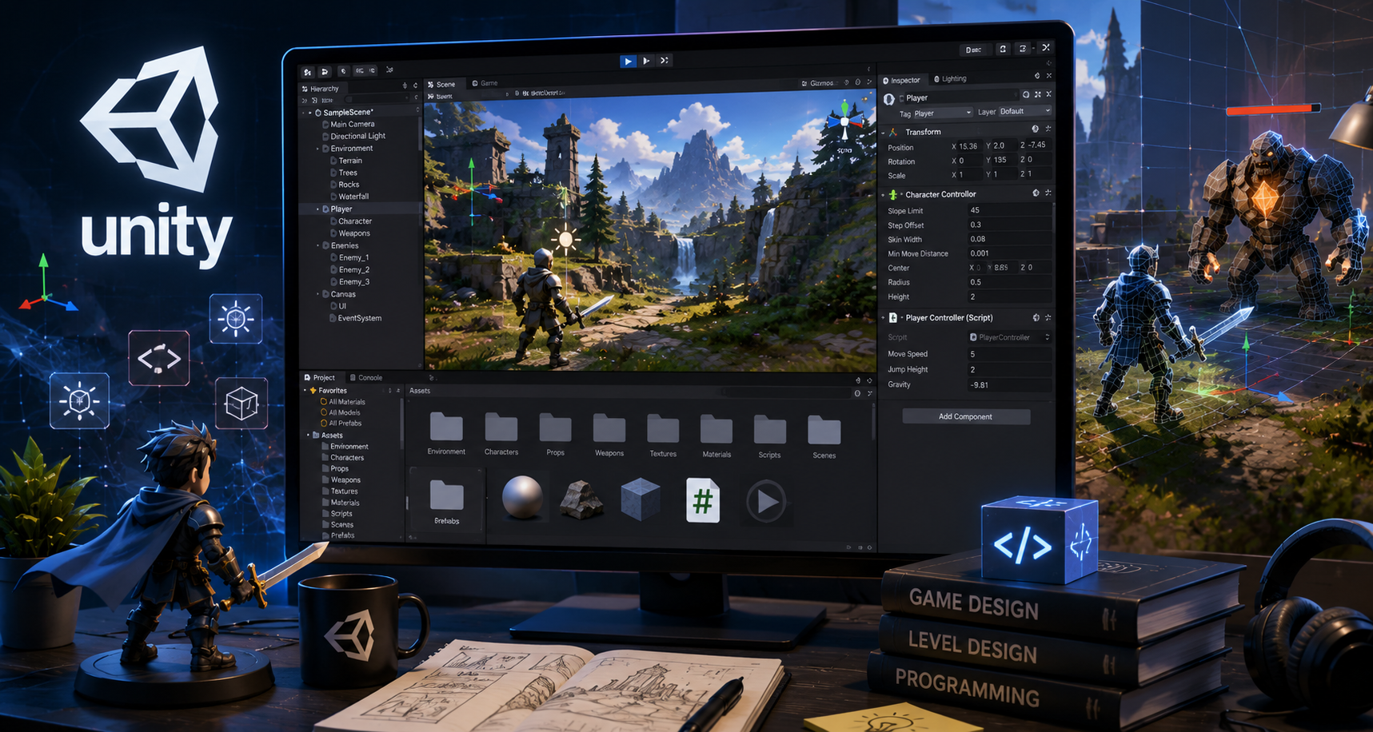Screen dimensions: 1373x732
Task: Open the Inspector tab
Action: click(901, 80)
